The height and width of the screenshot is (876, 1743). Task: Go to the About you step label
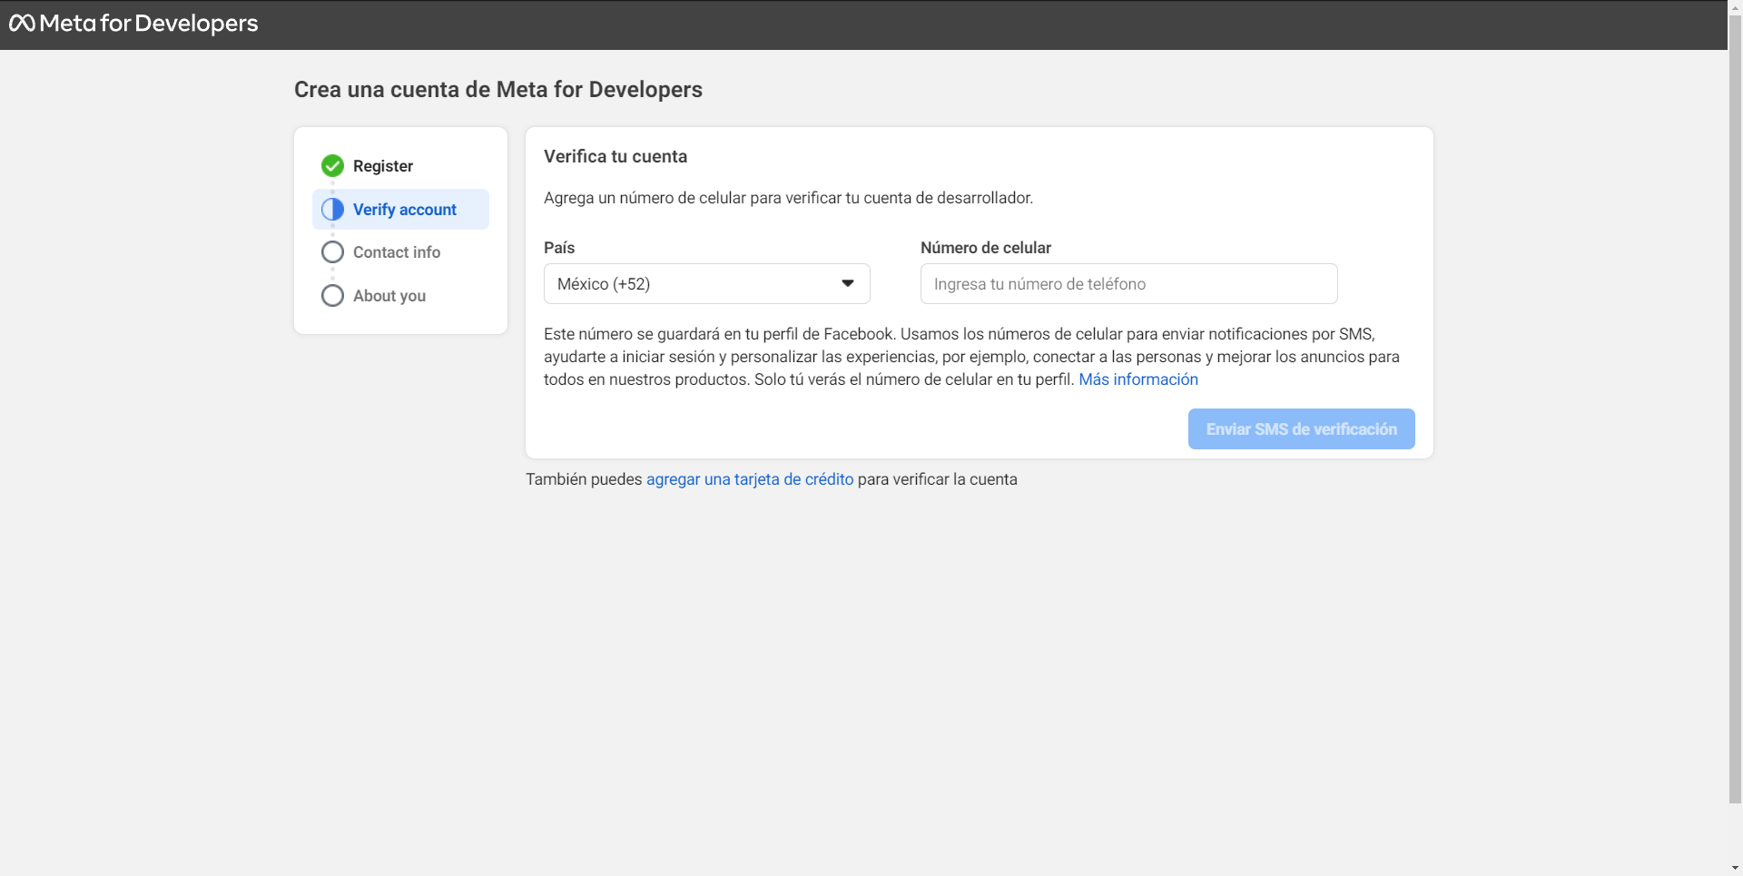[389, 296]
